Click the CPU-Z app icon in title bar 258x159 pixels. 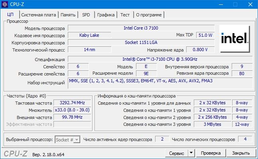pos(5,4)
